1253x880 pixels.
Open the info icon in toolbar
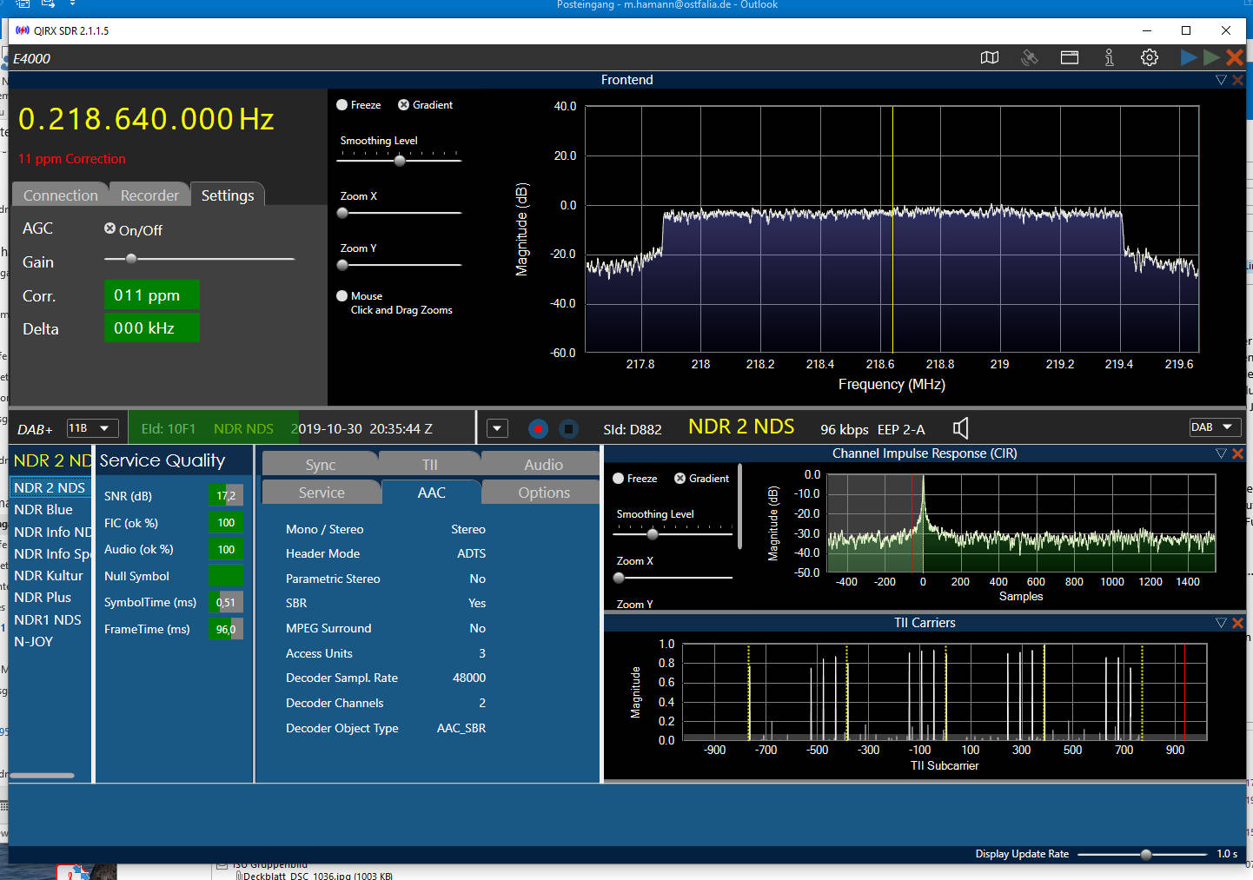click(x=1109, y=57)
